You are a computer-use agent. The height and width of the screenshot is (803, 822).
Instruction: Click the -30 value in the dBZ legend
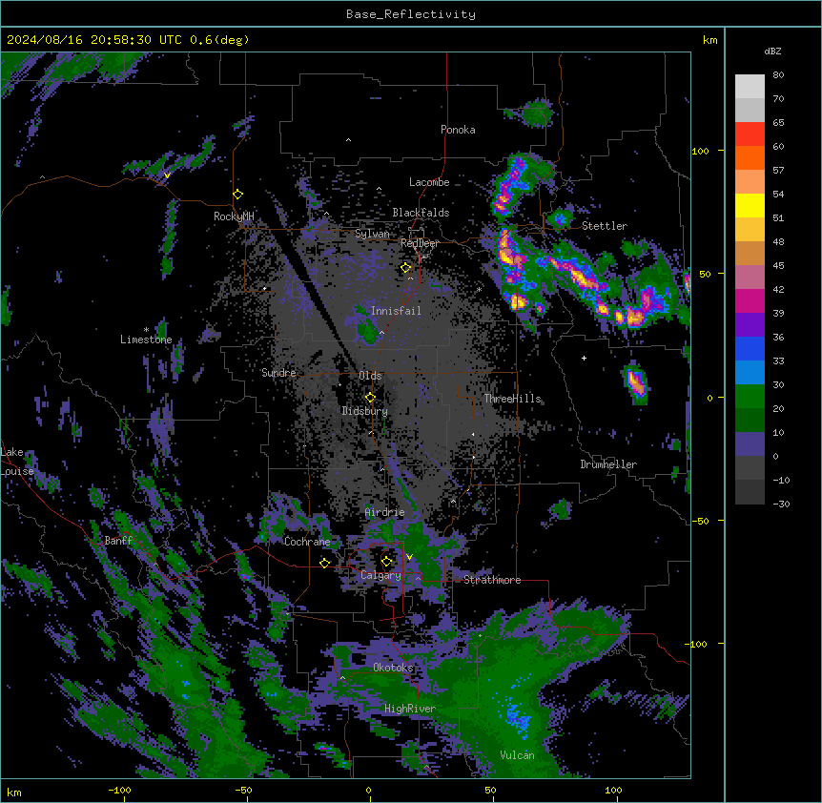pos(781,504)
